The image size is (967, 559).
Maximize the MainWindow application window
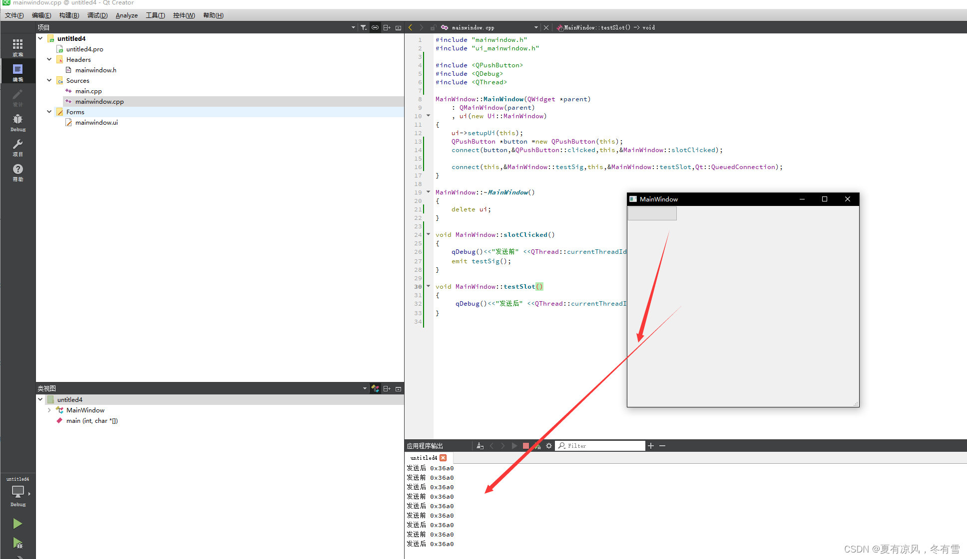(825, 199)
